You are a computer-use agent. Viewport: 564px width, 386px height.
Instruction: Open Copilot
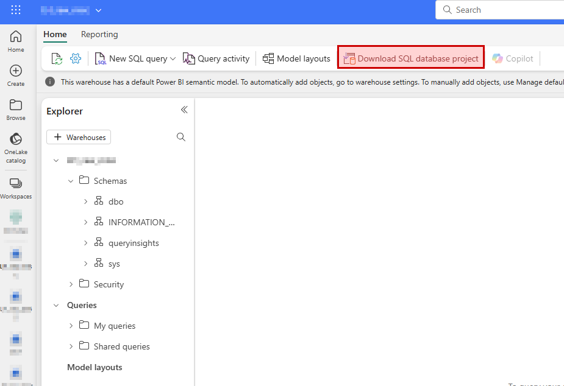[x=513, y=58]
